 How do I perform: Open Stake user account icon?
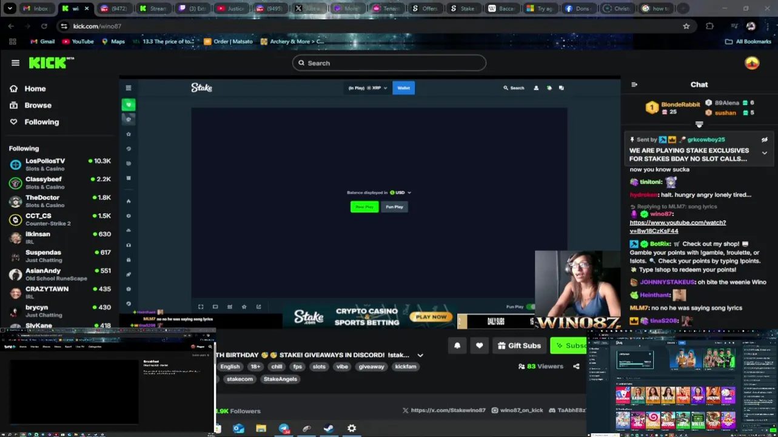536,88
